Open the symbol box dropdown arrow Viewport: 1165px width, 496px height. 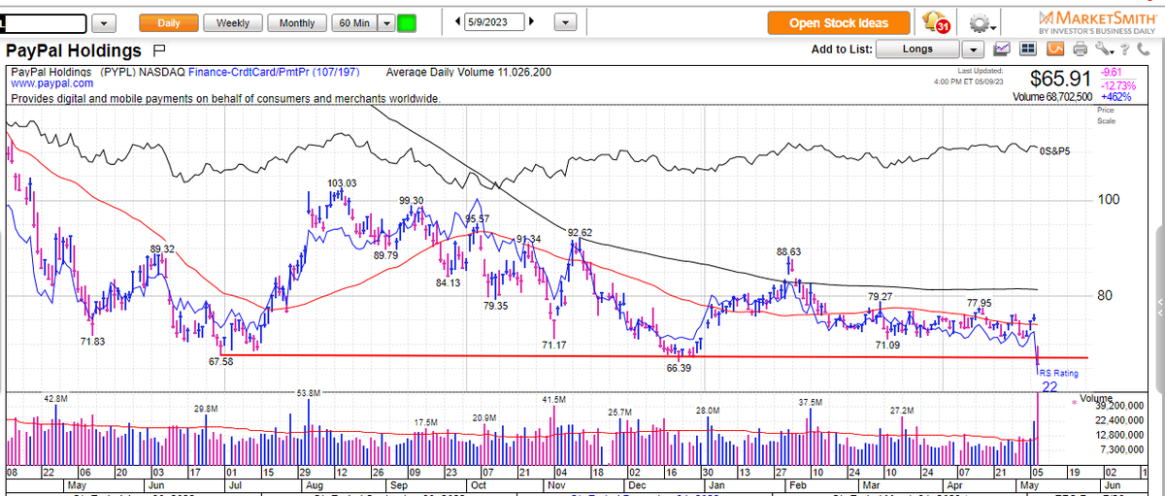pos(106,22)
